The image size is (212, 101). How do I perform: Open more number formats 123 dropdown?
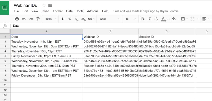pyautogui.click(x=91, y=19)
